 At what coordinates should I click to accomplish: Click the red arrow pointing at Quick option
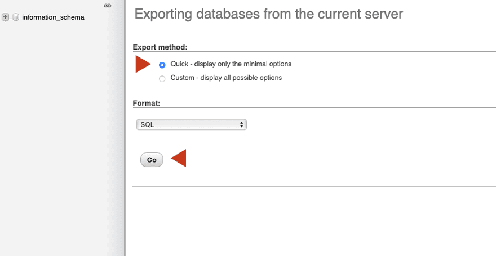point(143,64)
